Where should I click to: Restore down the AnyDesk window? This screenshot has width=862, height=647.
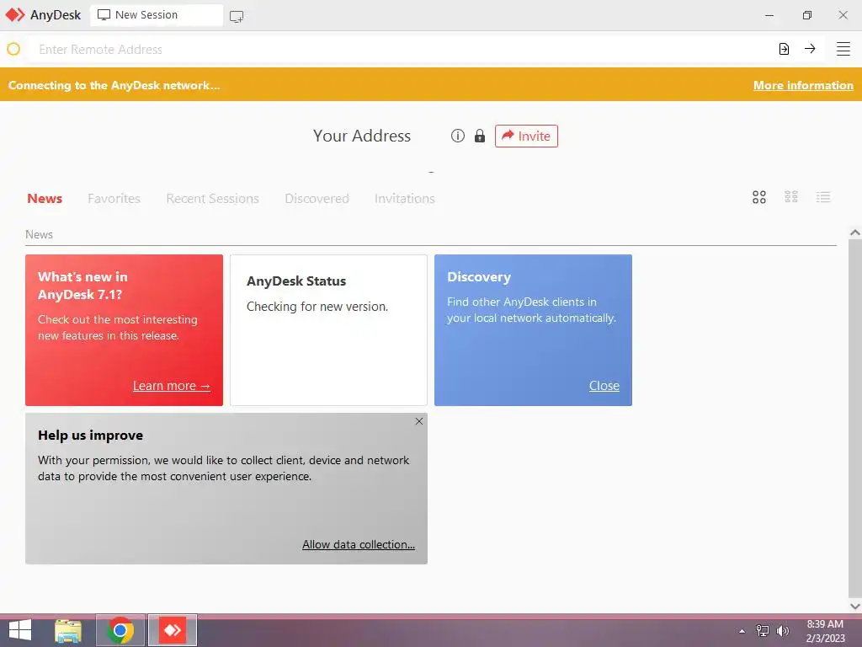(806, 15)
